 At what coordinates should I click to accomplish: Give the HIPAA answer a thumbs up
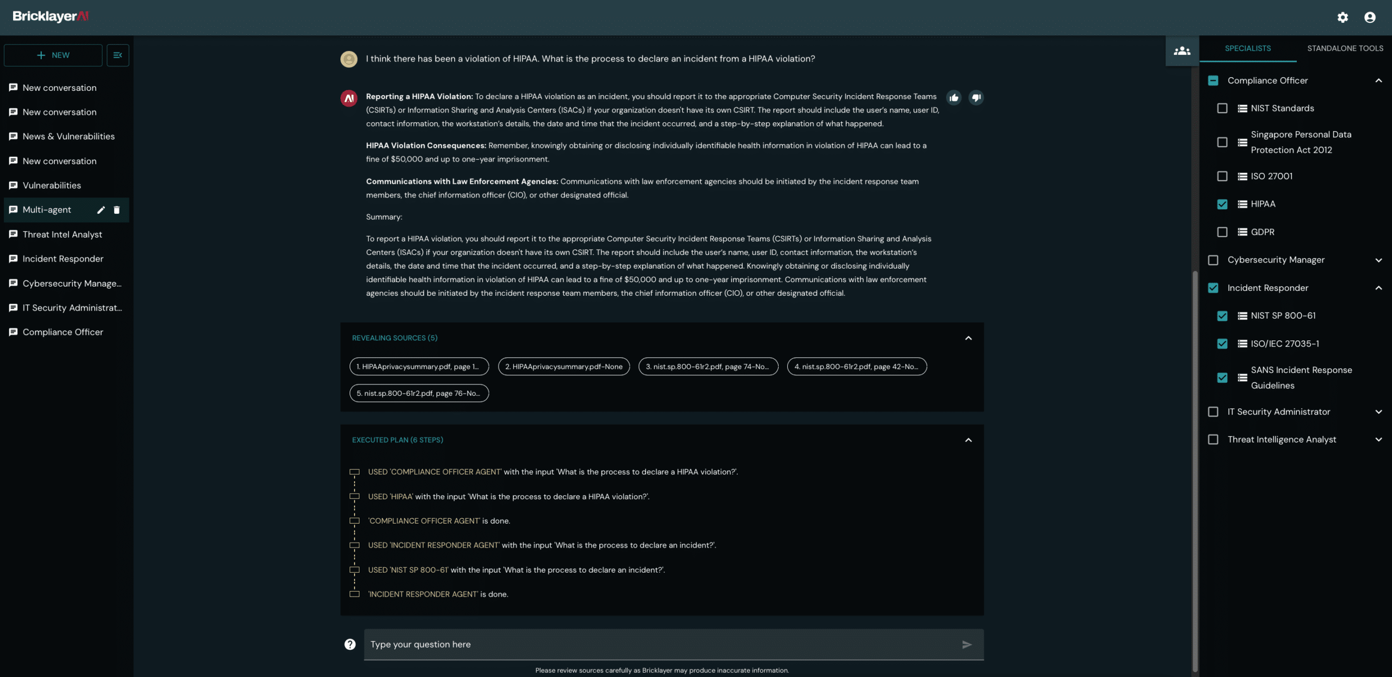[x=954, y=98]
